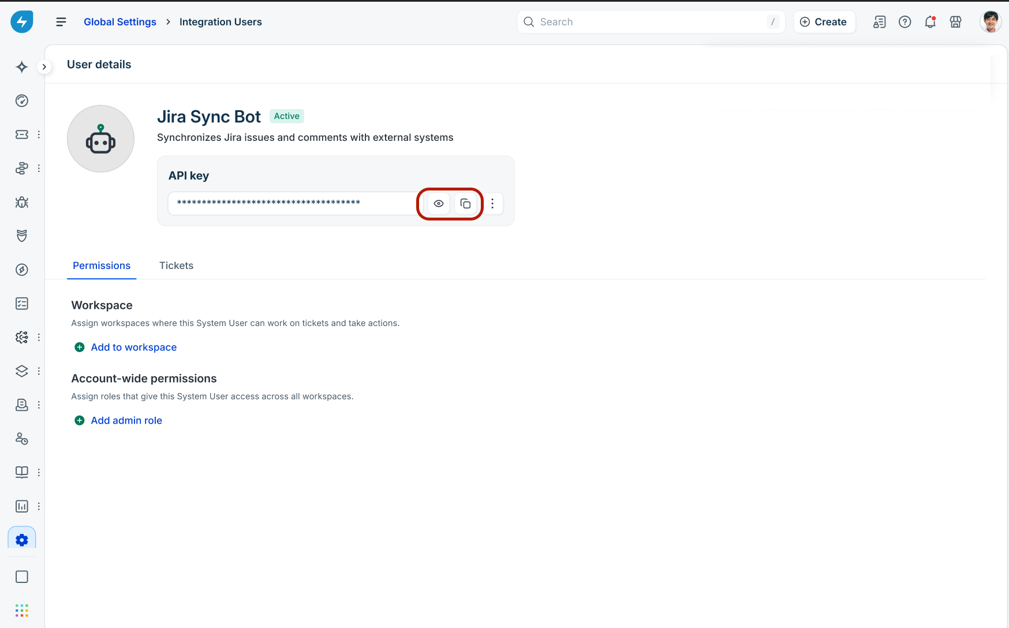Open the blue Admin gear icon in sidebar
The height and width of the screenshot is (628, 1009).
(22, 540)
